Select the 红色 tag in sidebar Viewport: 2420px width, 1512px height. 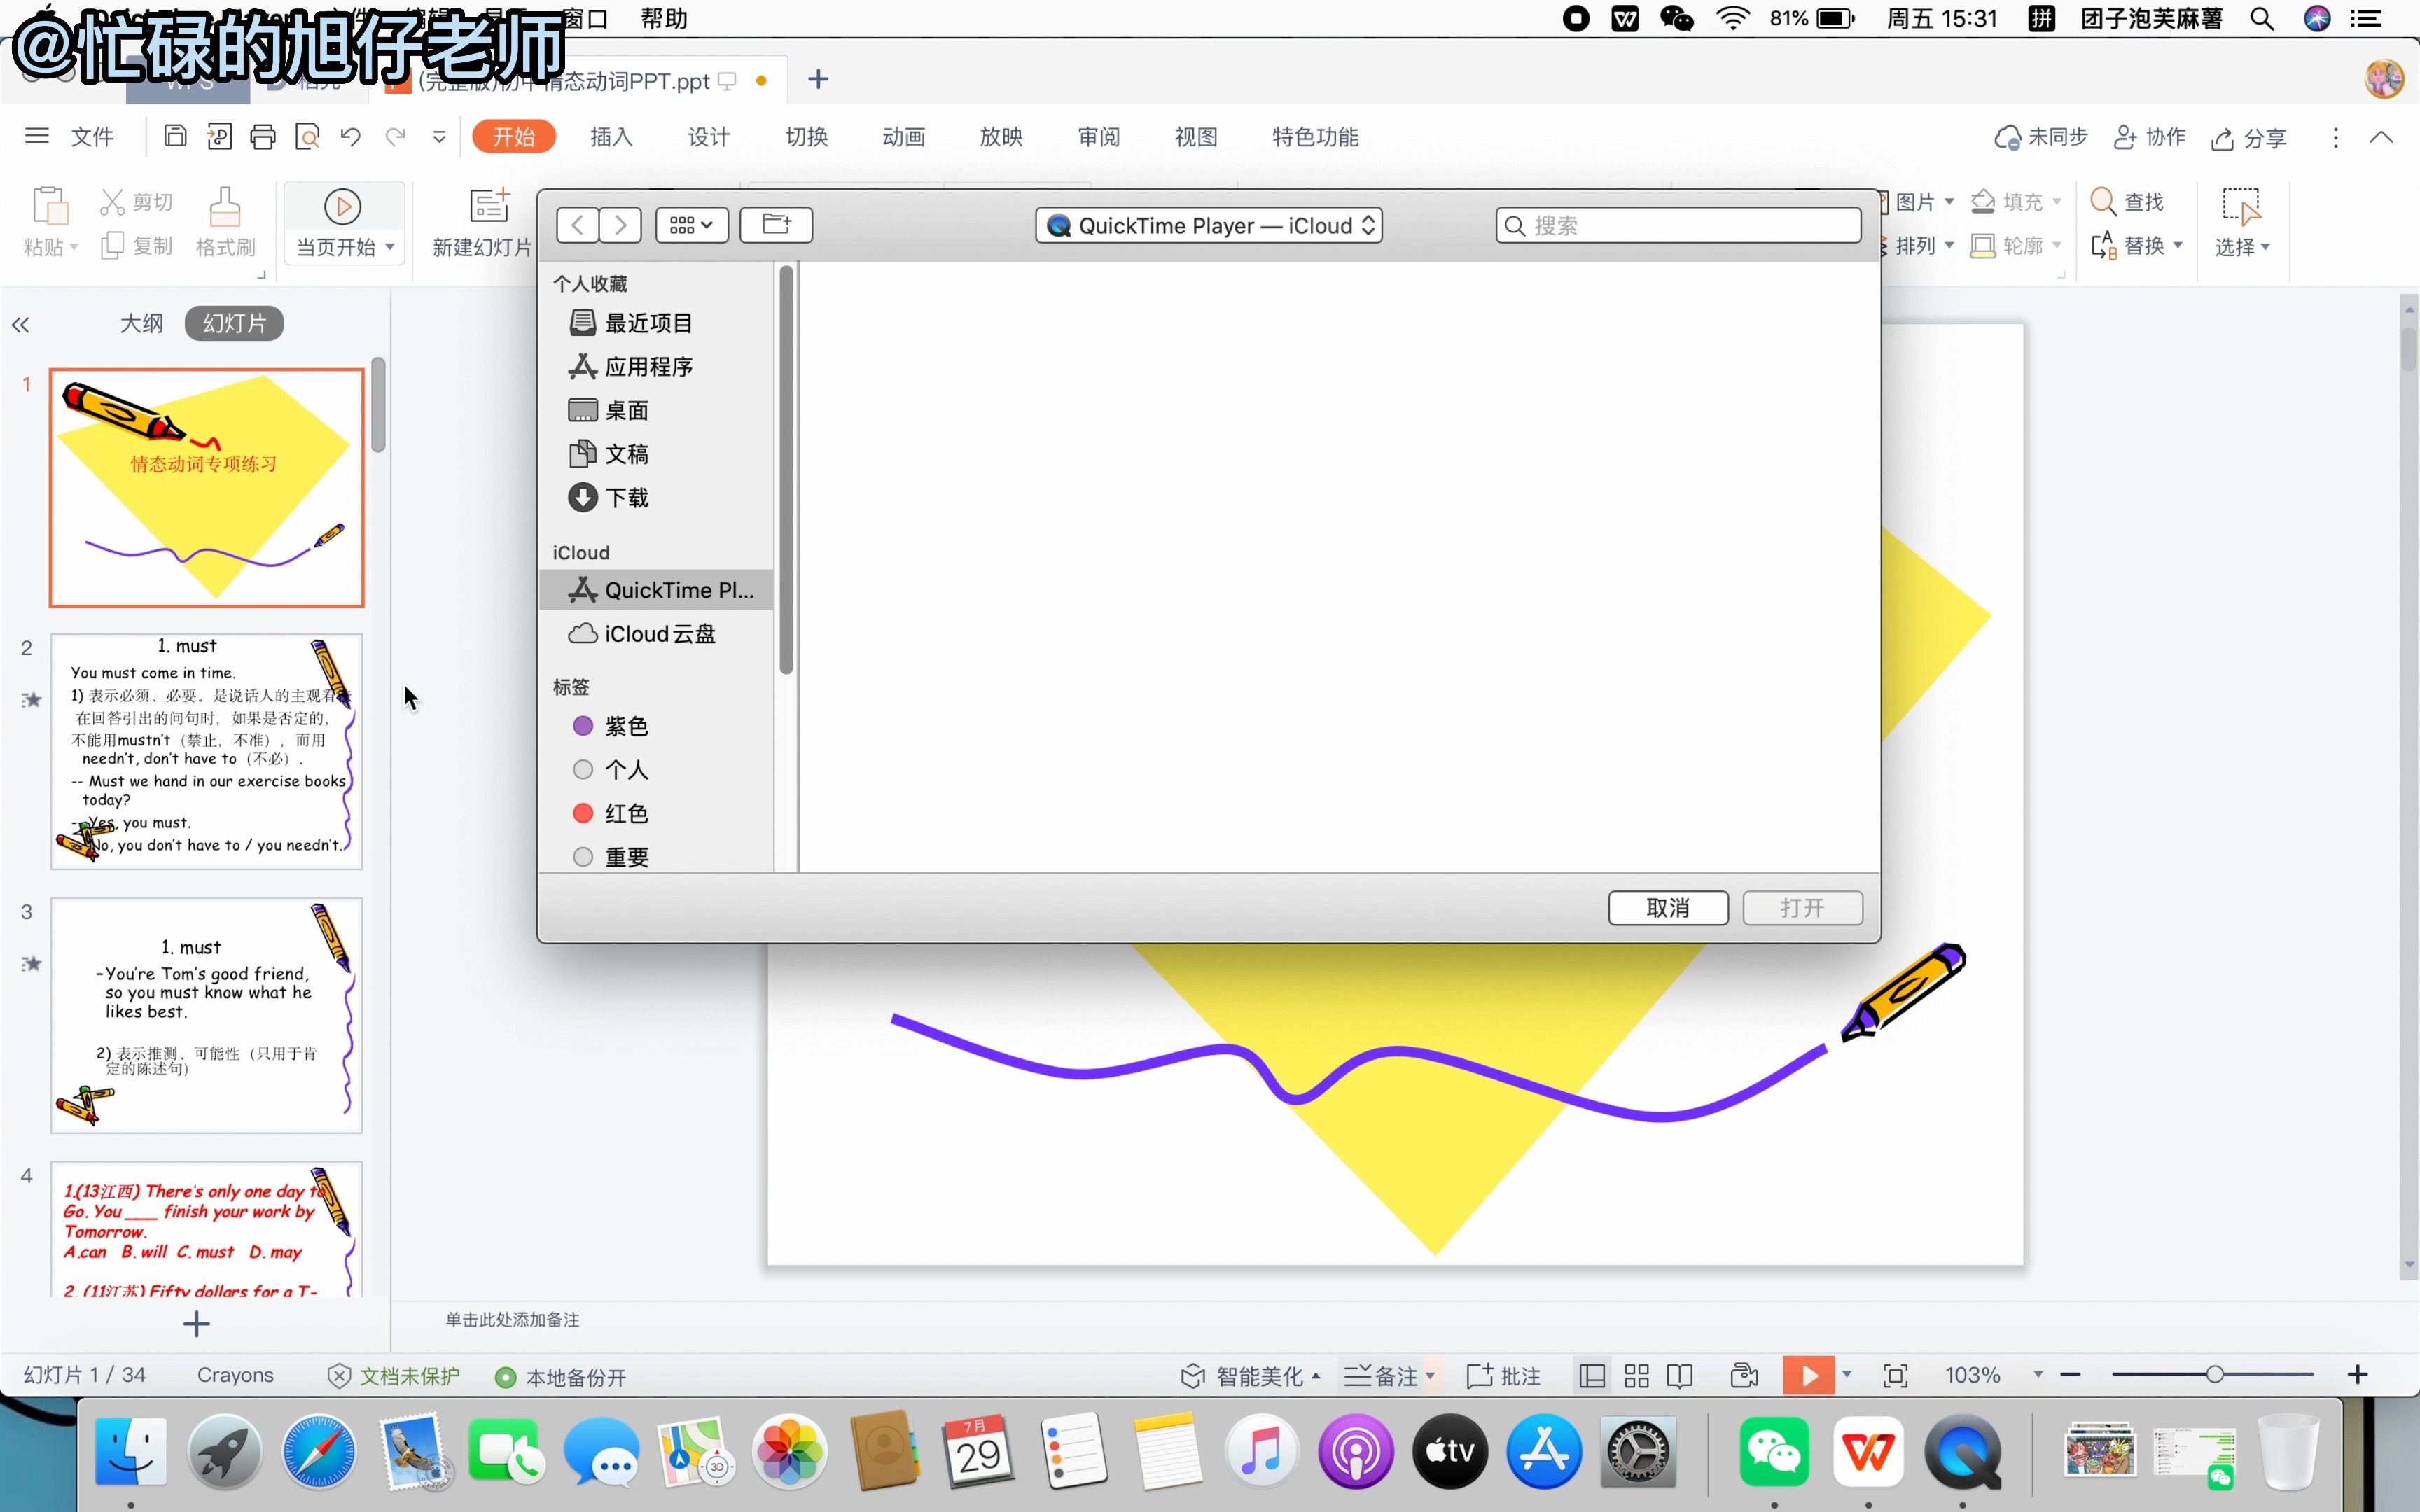626,813
